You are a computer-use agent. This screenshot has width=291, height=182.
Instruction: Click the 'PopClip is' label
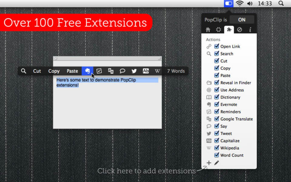(x=216, y=20)
